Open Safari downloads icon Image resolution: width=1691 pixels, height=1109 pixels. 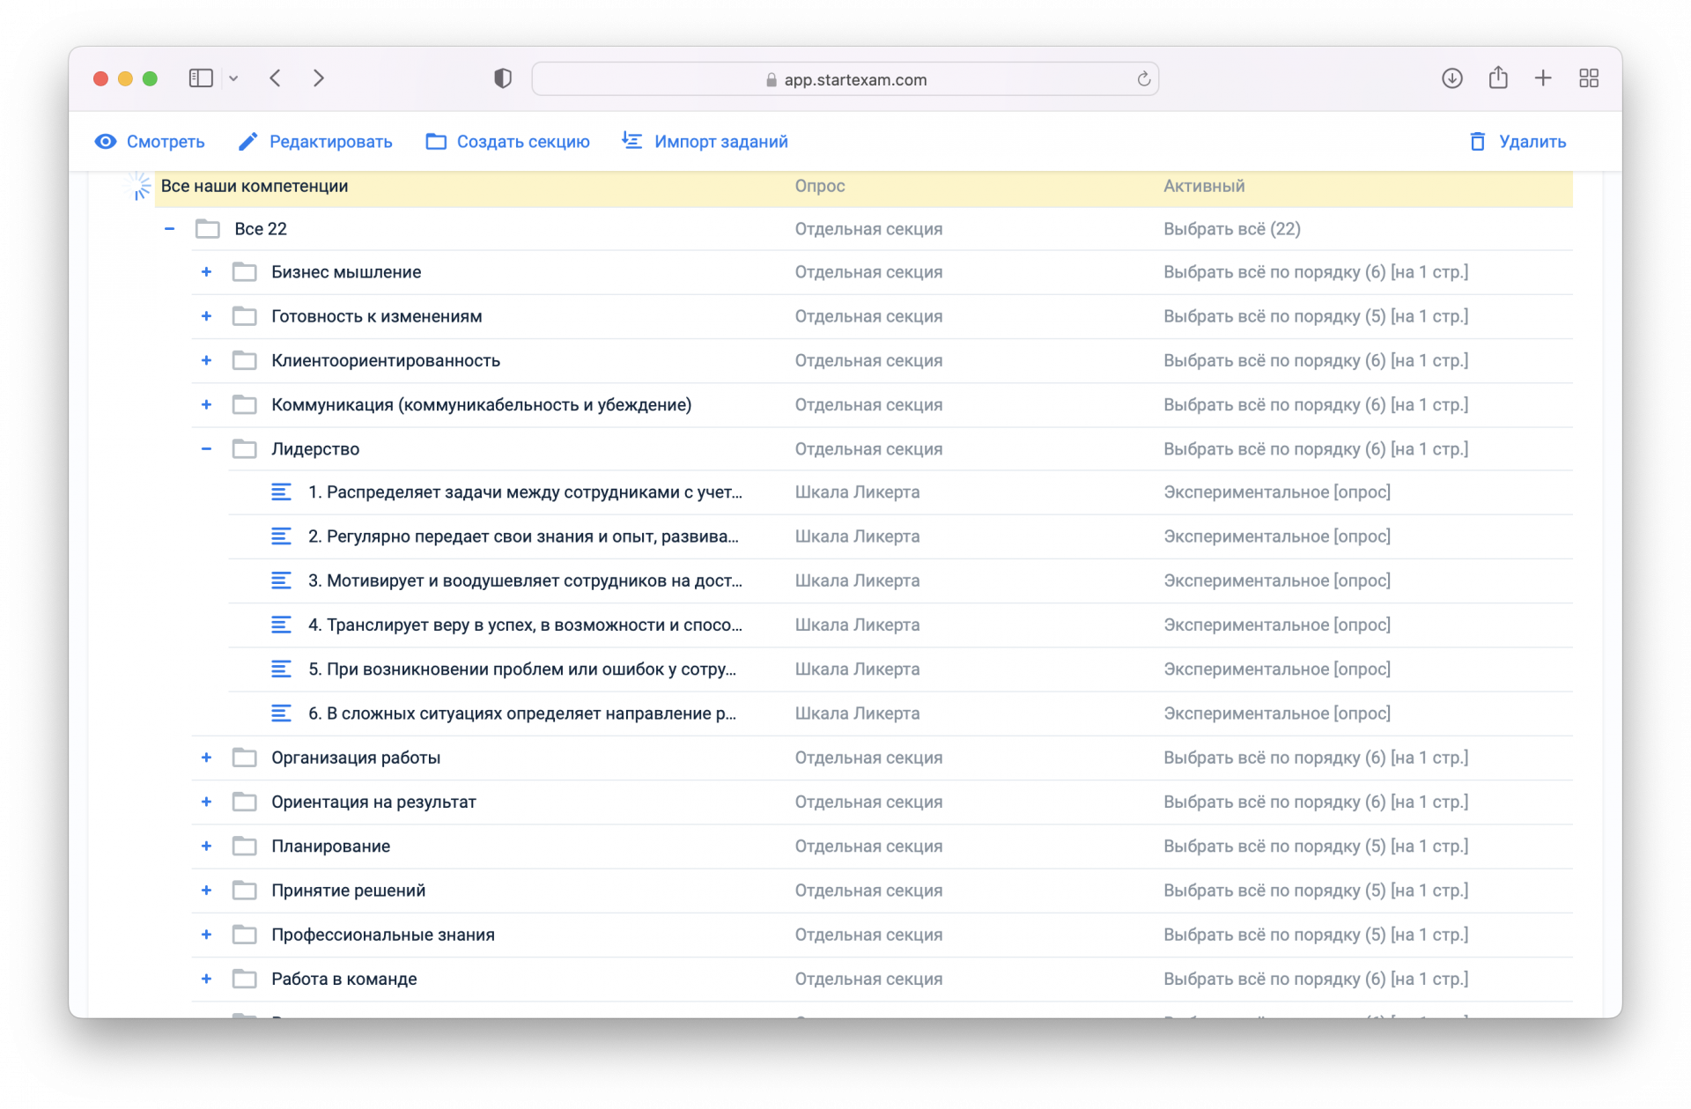tap(1451, 78)
